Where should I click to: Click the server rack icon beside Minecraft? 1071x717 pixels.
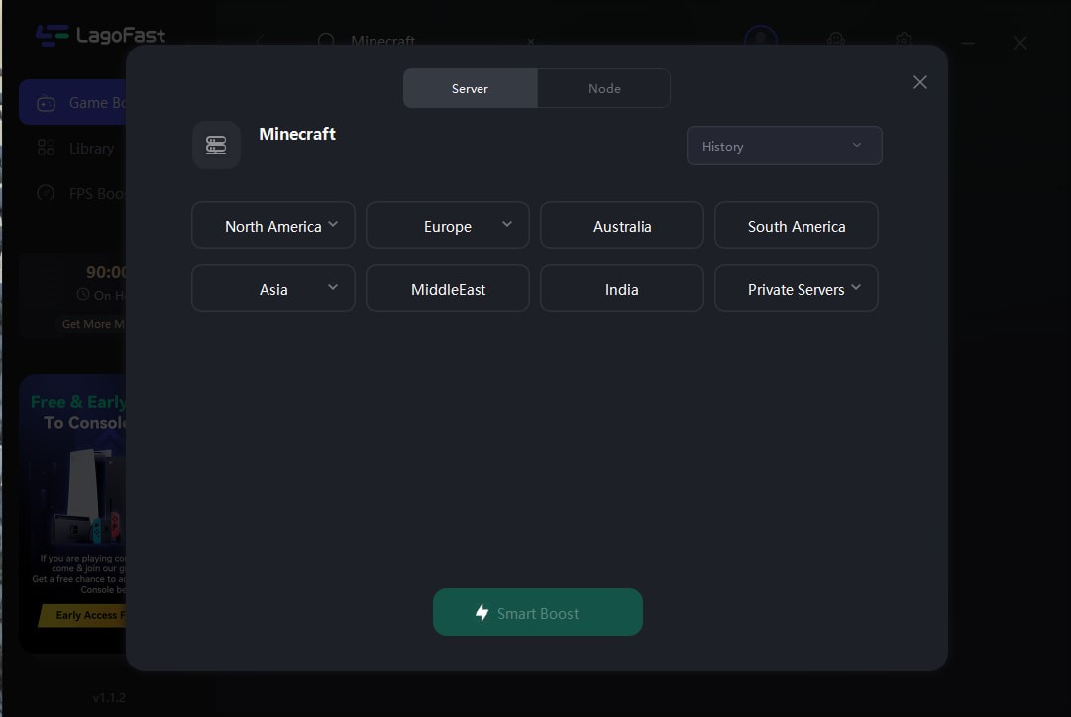pyautogui.click(x=216, y=146)
